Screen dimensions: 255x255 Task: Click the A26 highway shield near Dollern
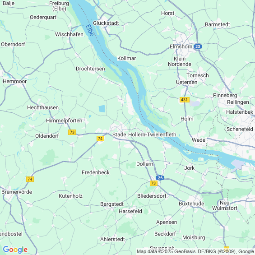click(x=160, y=178)
